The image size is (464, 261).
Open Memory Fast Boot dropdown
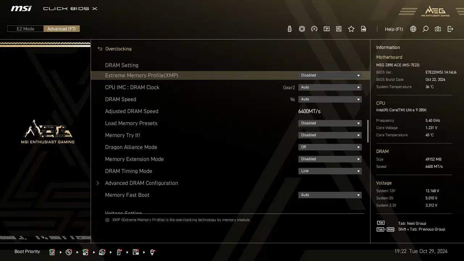pyautogui.click(x=330, y=195)
